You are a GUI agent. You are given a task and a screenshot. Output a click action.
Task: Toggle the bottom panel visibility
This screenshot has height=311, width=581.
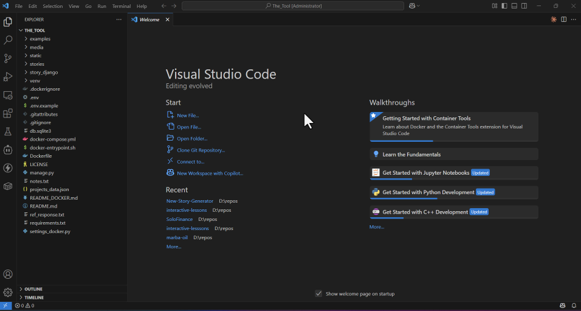click(514, 6)
